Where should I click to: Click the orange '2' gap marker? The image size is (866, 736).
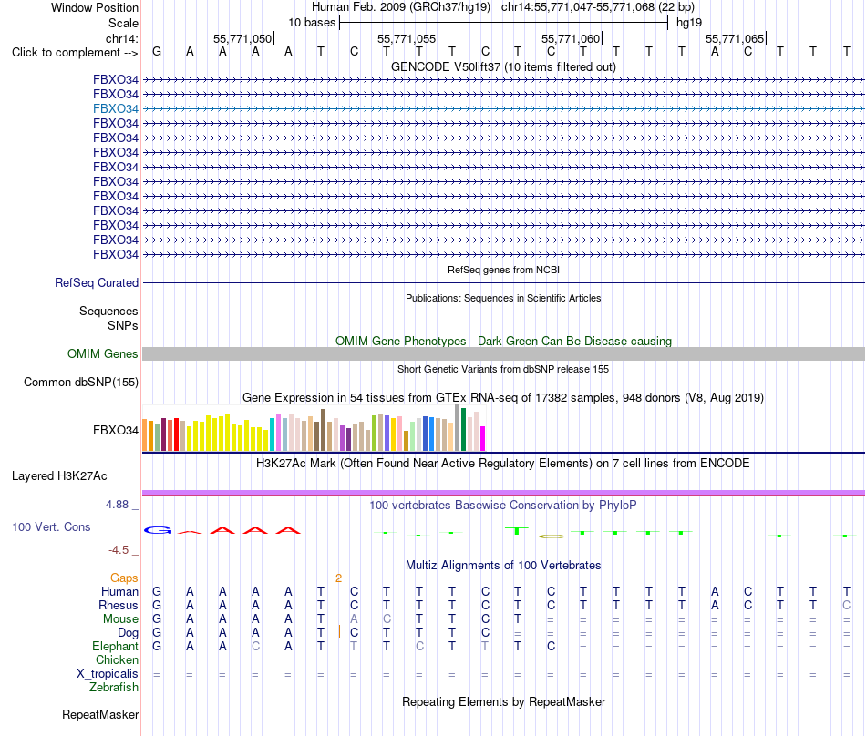[338, 578]
